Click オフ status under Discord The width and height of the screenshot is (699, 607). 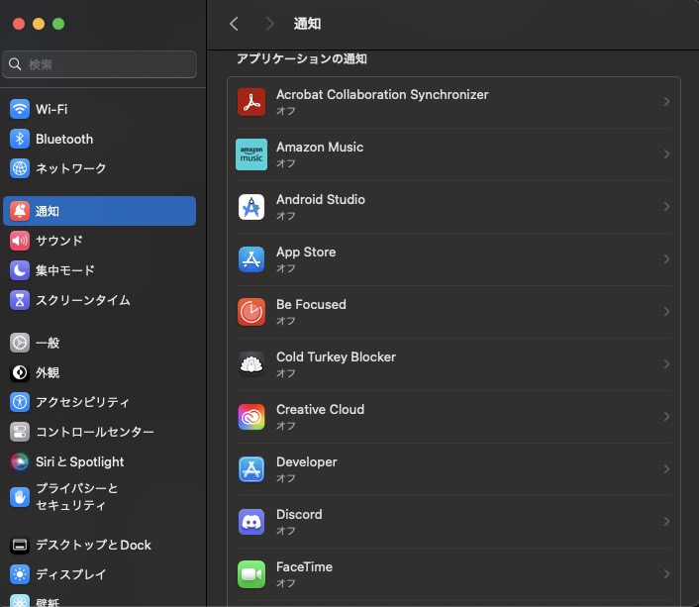(x=286, y=531)
